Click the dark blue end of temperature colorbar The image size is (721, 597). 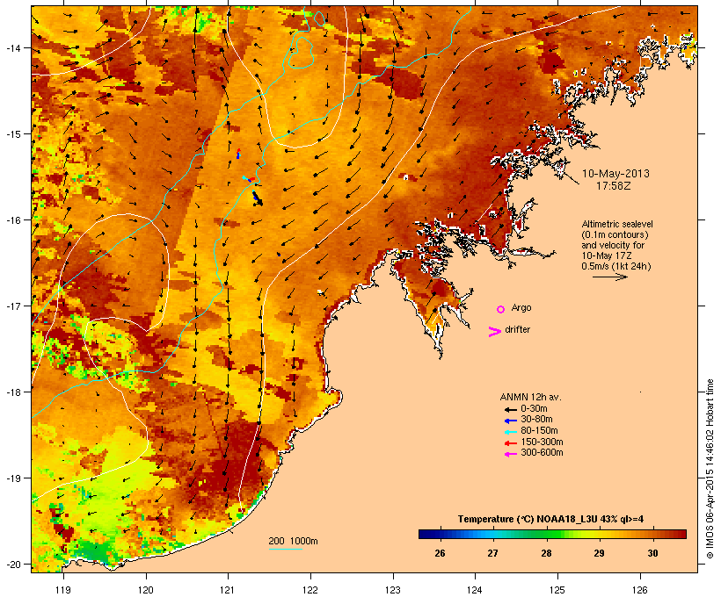(426, 534)
